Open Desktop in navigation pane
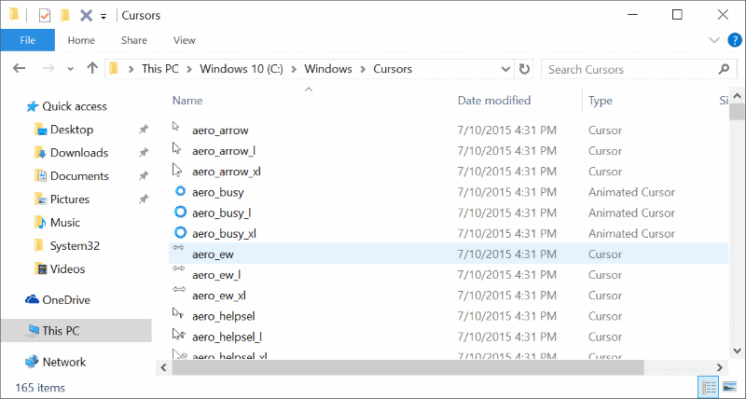 click(72, 130)
